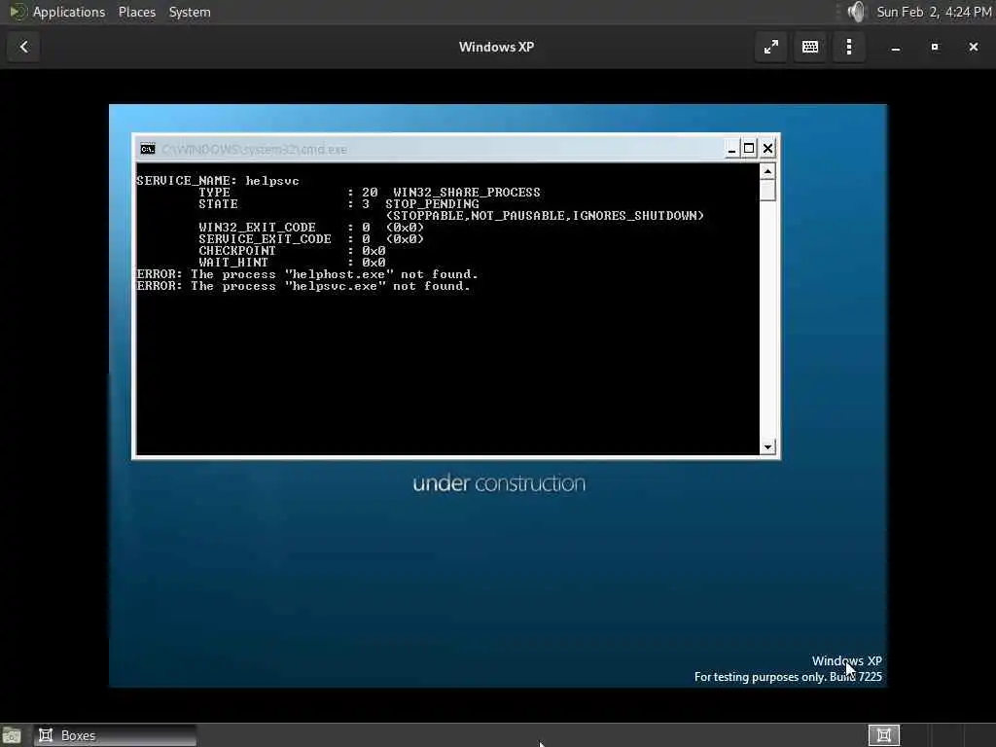Image resolution: width=996 pixels, height=747 pixels.
Task: Click the 'SERVICE_NAME: helpsvc' line
Action: [x=217, y=181]
